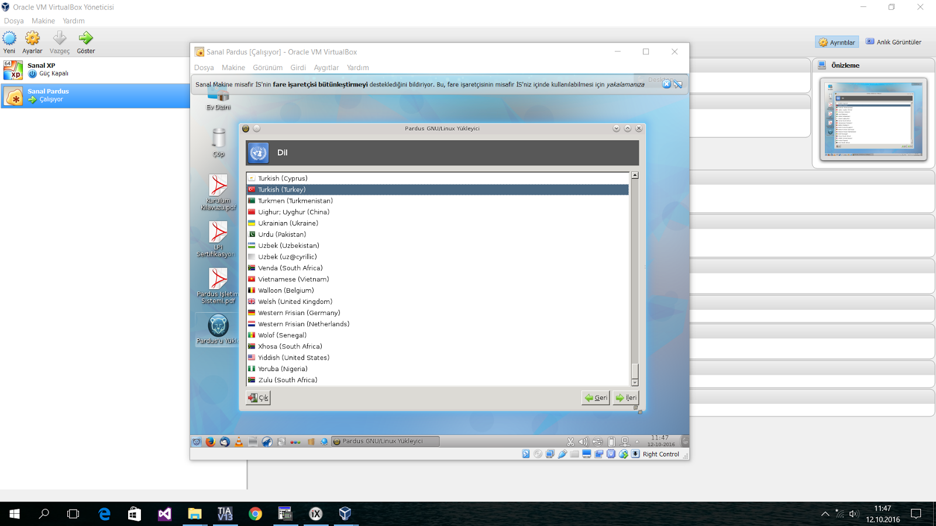Screen dimensions: 936x526
Task: Launch Firefox from the Pardus panel
Action: [211, 442]
